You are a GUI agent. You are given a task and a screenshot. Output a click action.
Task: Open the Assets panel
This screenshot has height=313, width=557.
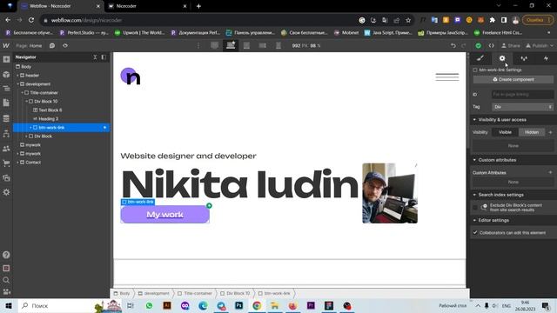[6, 177]
